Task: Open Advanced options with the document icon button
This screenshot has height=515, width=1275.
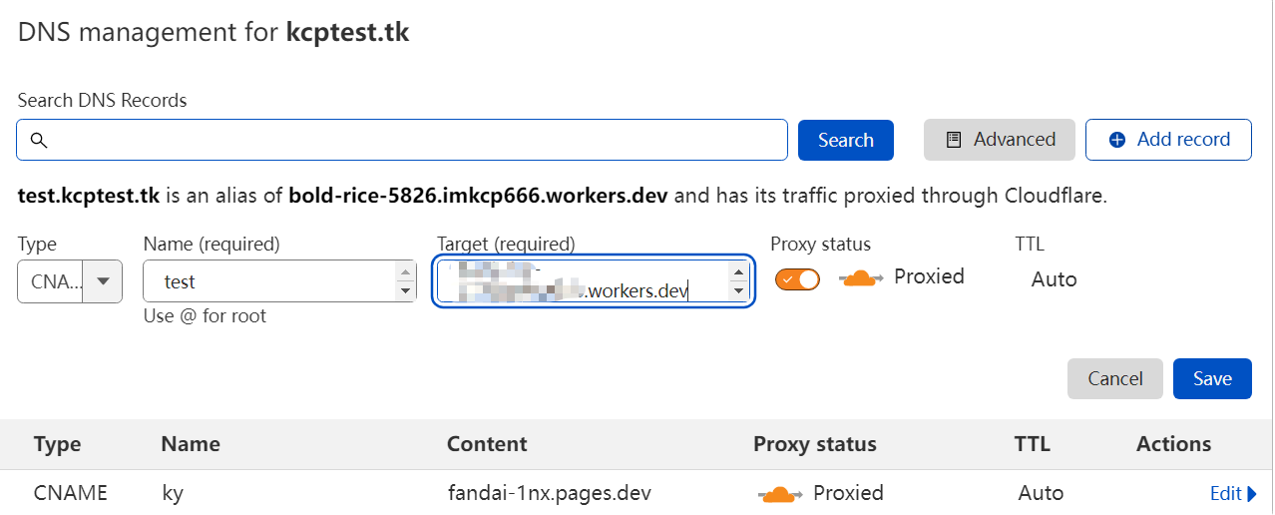Action: tap(999, 140)
